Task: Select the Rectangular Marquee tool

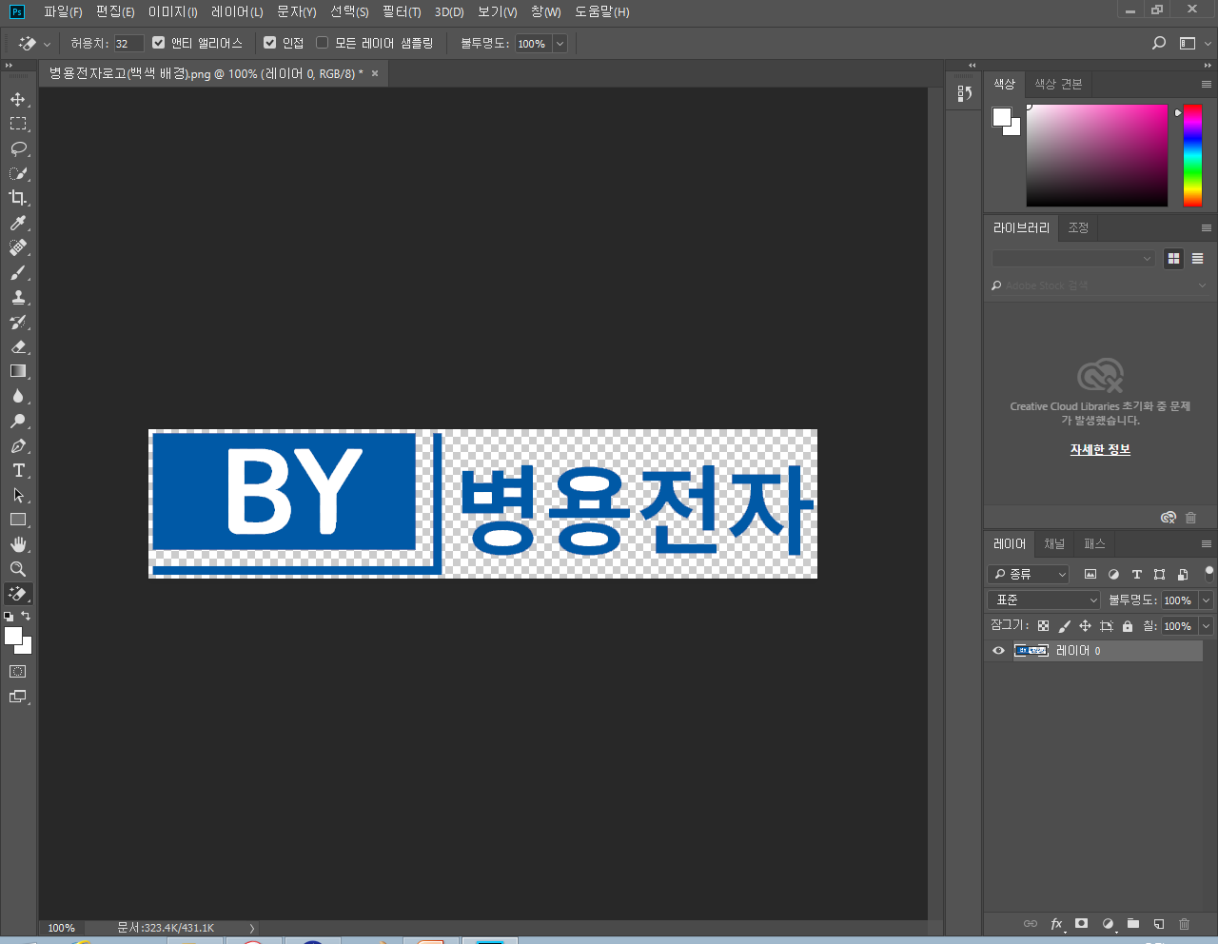Action: tap(18, 124)
